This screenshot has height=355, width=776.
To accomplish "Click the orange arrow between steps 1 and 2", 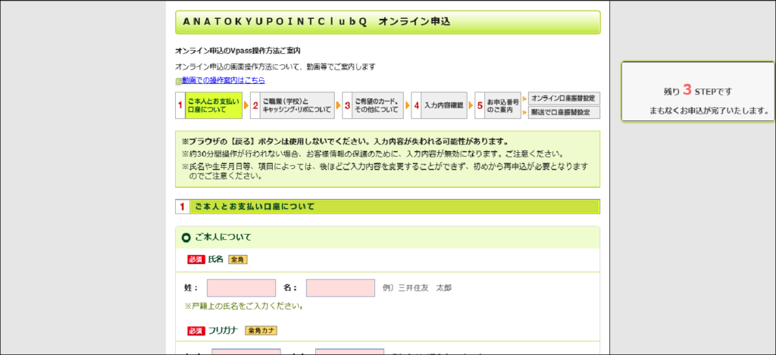I will click(x=246, y=105).
